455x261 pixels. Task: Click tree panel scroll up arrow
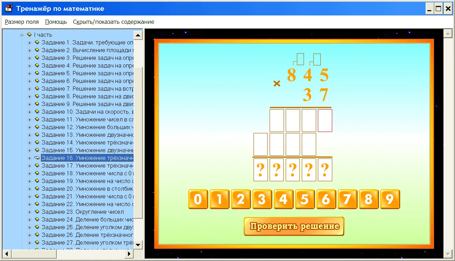pos(138,35)
